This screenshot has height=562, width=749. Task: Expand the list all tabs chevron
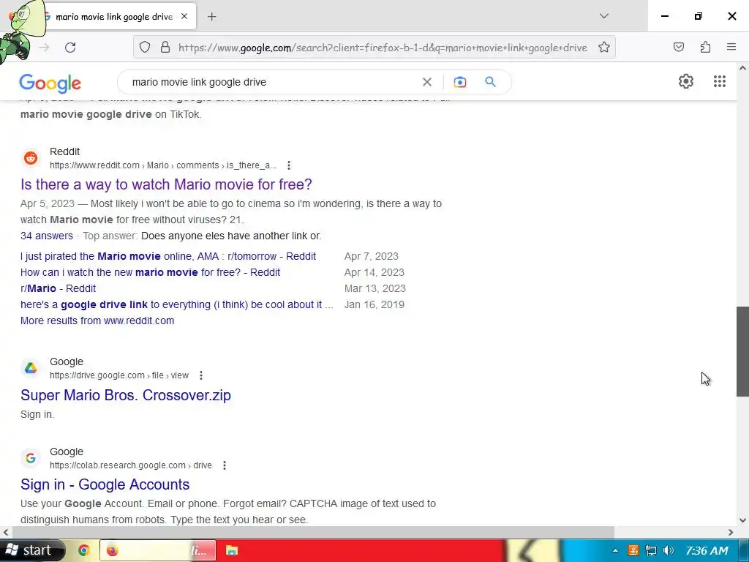(x=603, y=16)
